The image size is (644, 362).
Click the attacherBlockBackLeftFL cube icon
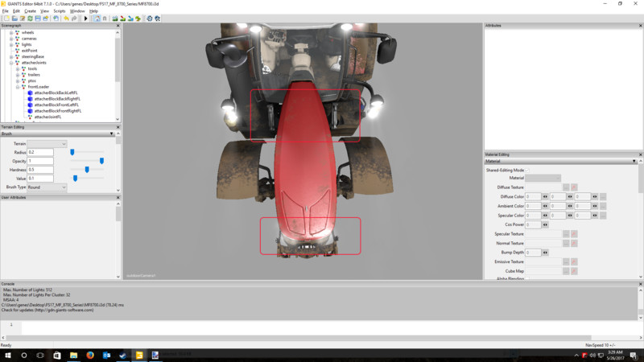30,93
